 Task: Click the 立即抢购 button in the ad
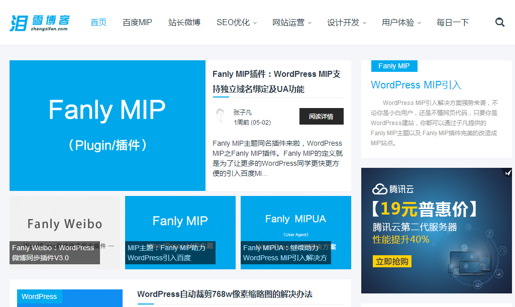[x=392, y=261]
